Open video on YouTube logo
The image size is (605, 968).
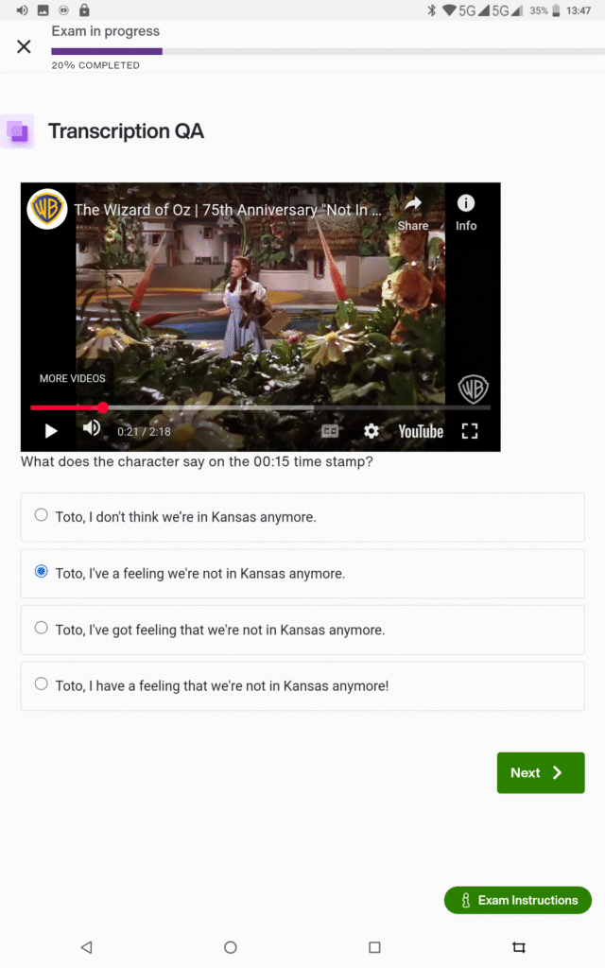(421, 431)
